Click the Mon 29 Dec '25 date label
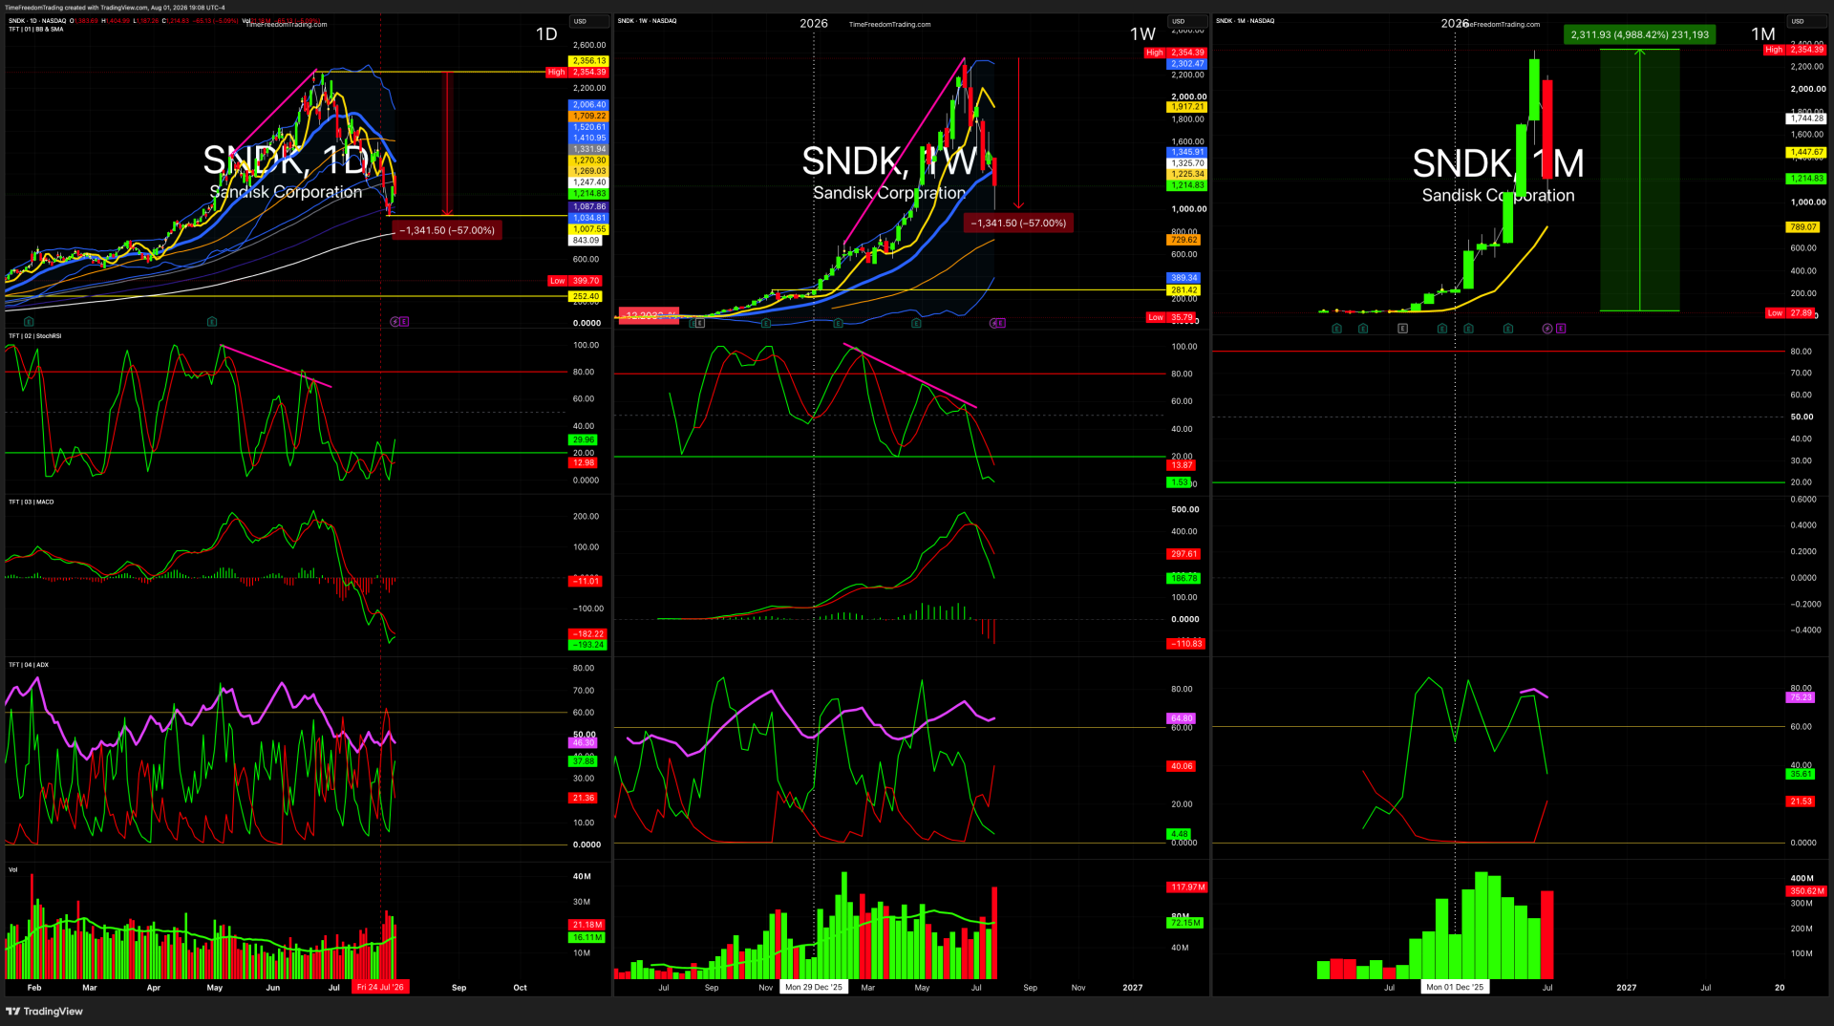Viewport: 1834px width, 1026px height. [x=814, y=987]
